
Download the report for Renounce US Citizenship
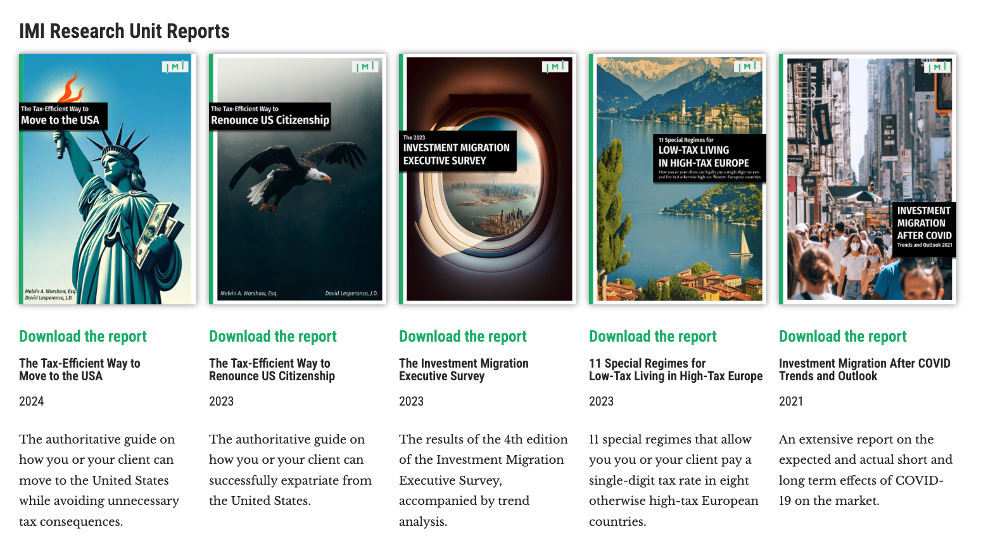point(273,337)
